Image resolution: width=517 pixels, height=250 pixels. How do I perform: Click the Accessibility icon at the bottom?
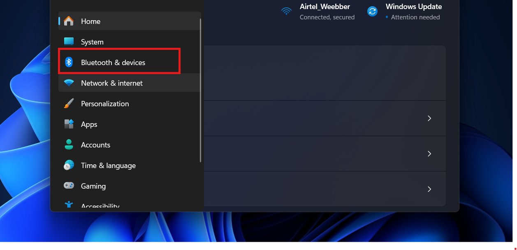click(68, 205)
